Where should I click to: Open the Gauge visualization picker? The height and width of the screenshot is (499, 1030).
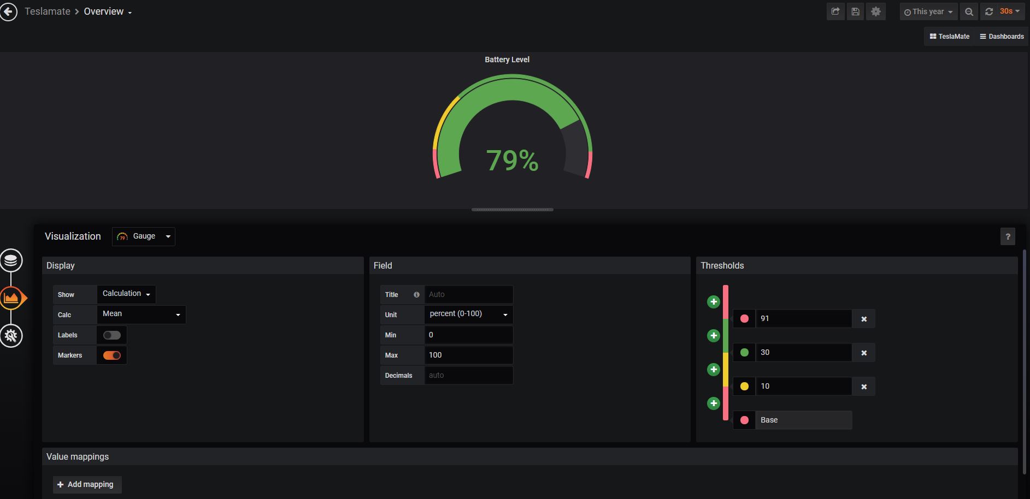tap(144, 236)
